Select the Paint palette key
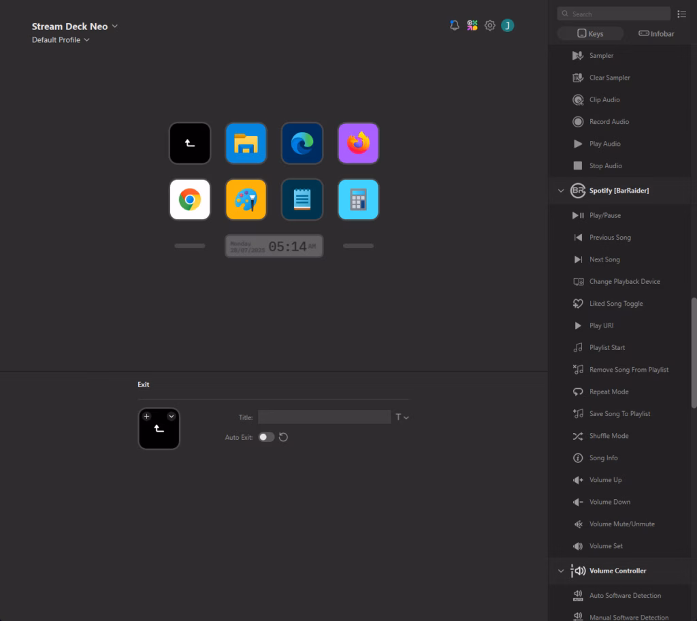The height and width of the screenshot is (621, 697). 246,200
